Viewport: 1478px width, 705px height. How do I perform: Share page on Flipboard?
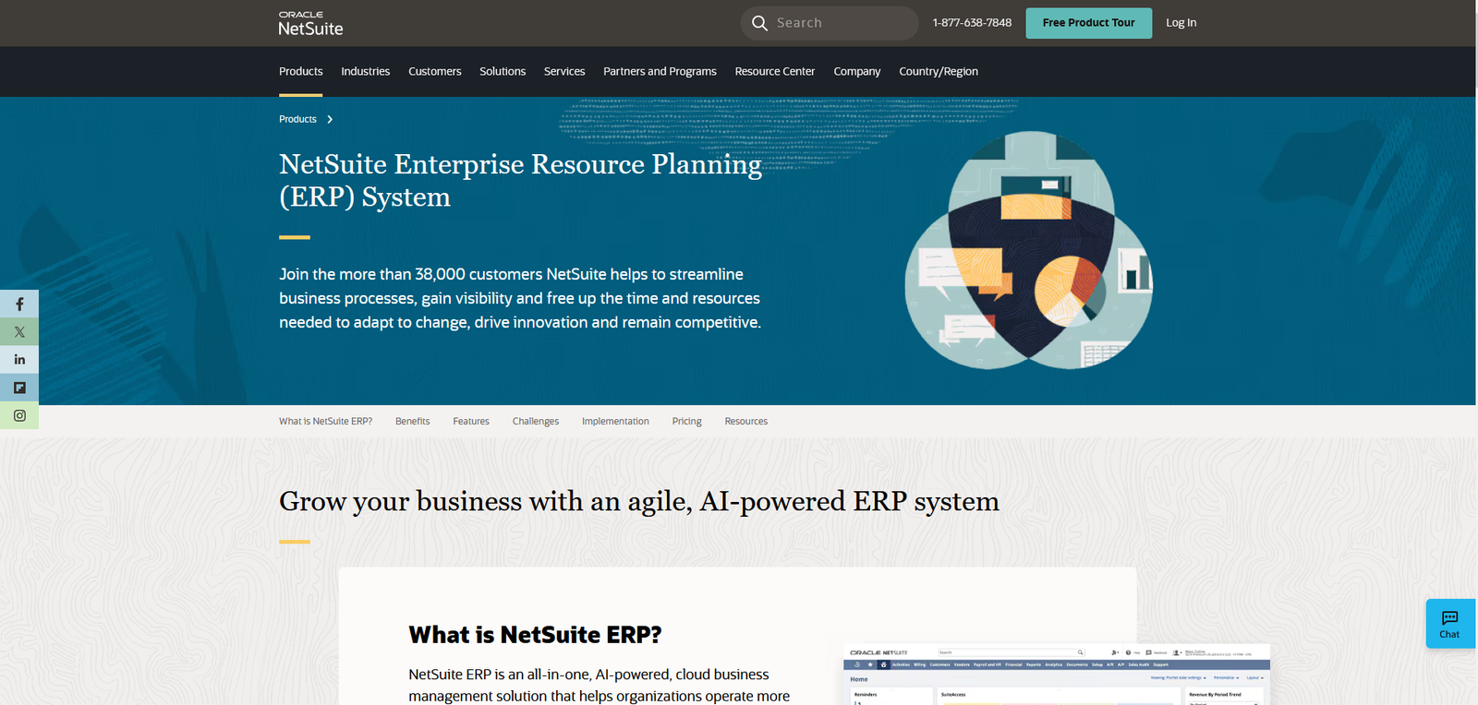[19, 388]
